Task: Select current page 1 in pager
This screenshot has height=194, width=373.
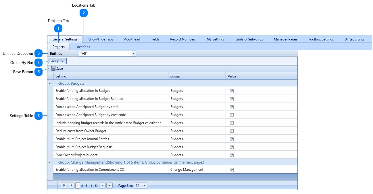Action: point(78,186)
